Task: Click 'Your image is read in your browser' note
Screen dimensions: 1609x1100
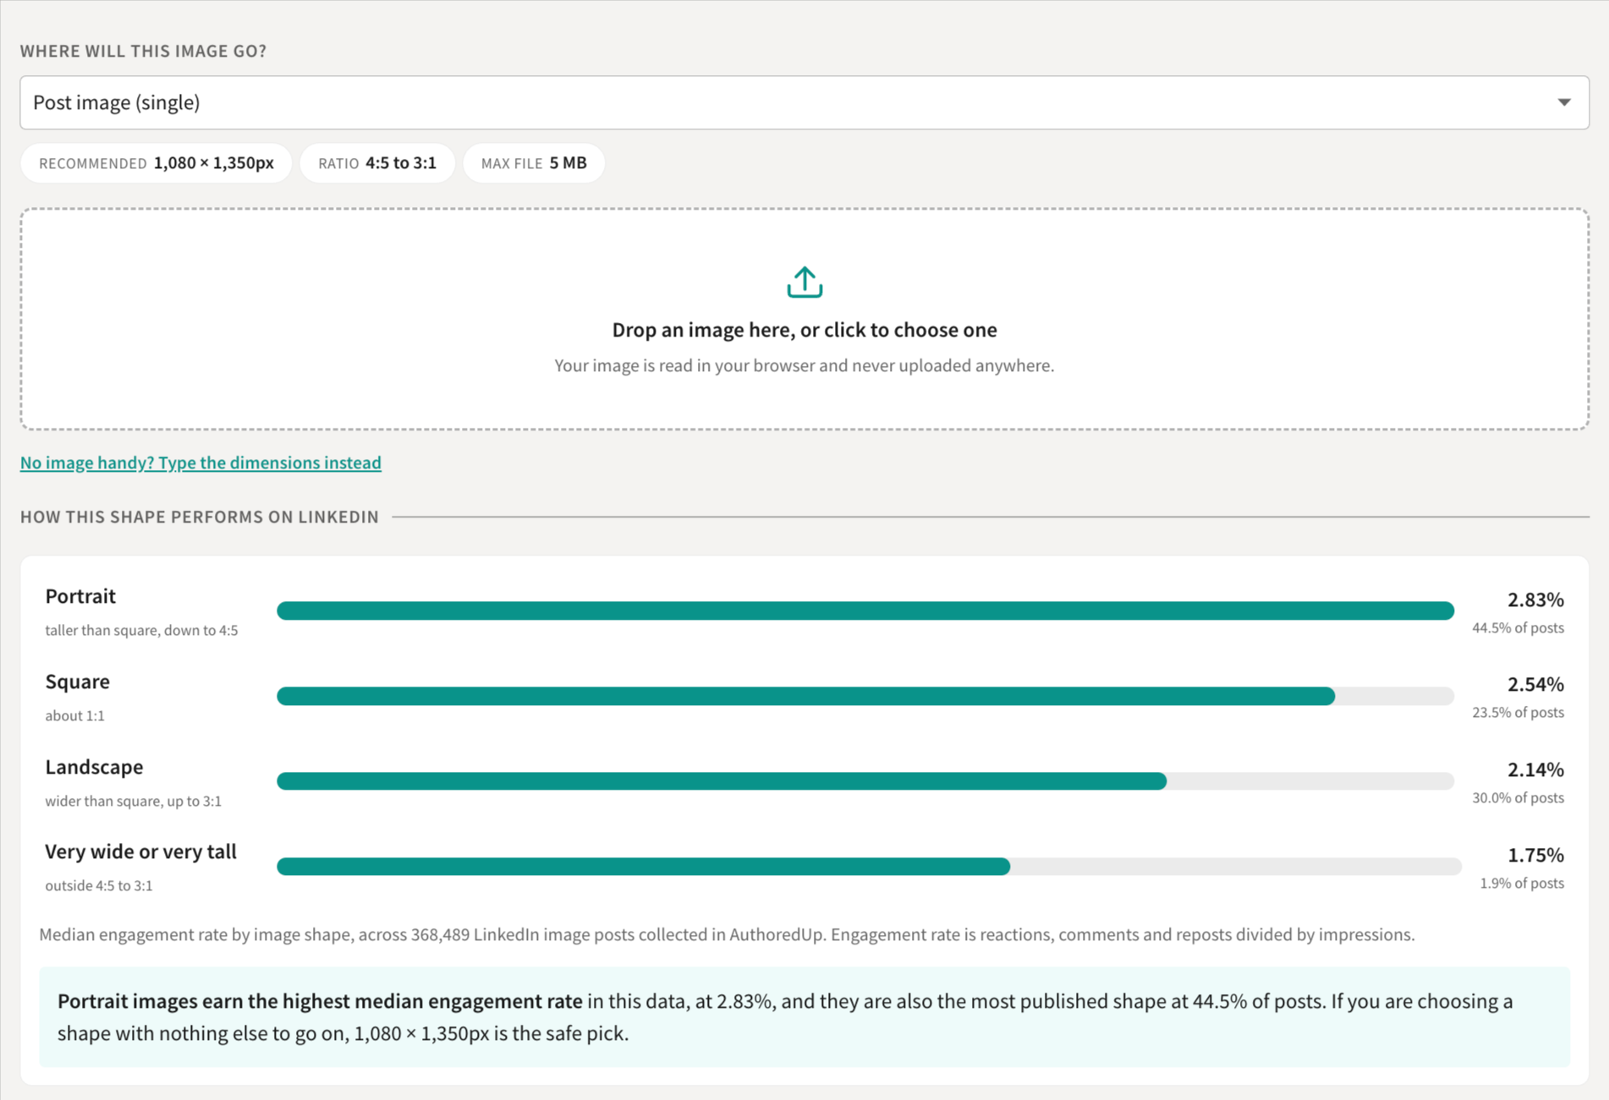Action: (804, 365)
